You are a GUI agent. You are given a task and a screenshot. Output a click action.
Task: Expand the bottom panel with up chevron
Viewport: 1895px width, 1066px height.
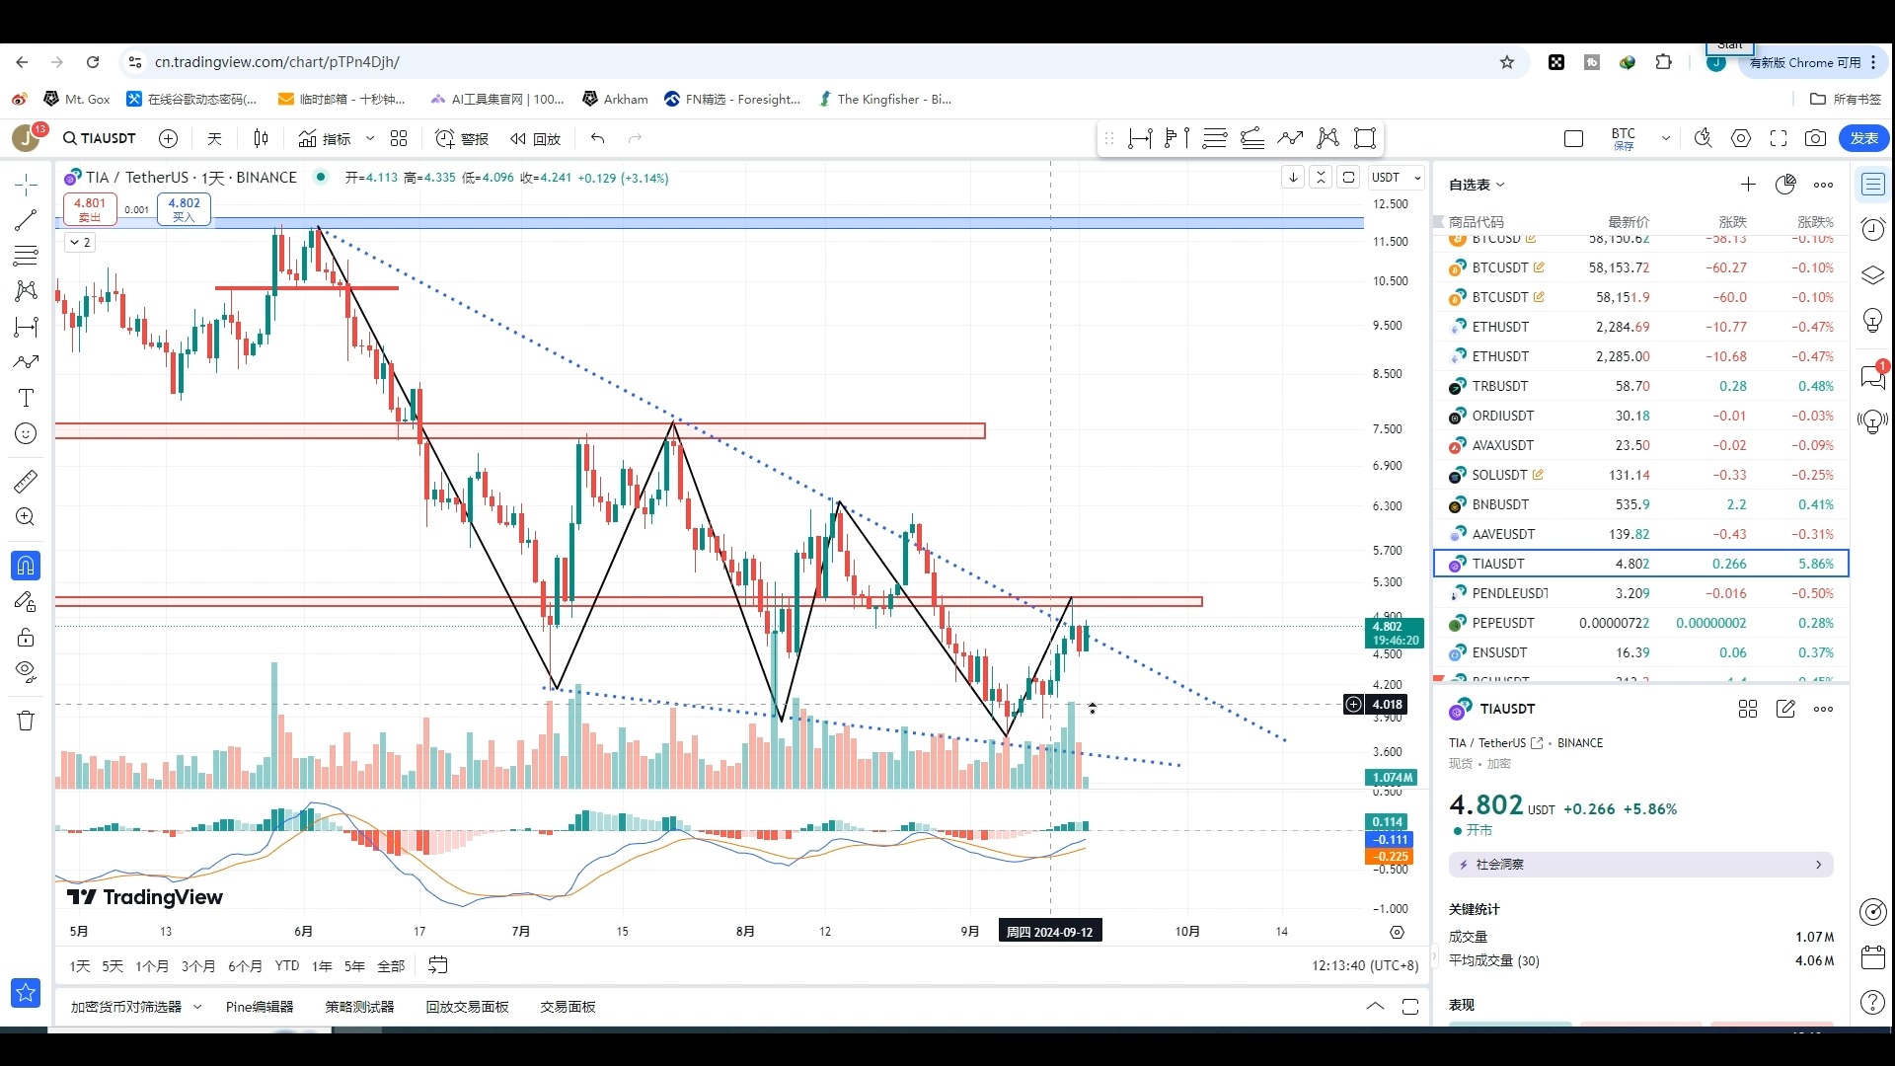tap(1375, 1007)
